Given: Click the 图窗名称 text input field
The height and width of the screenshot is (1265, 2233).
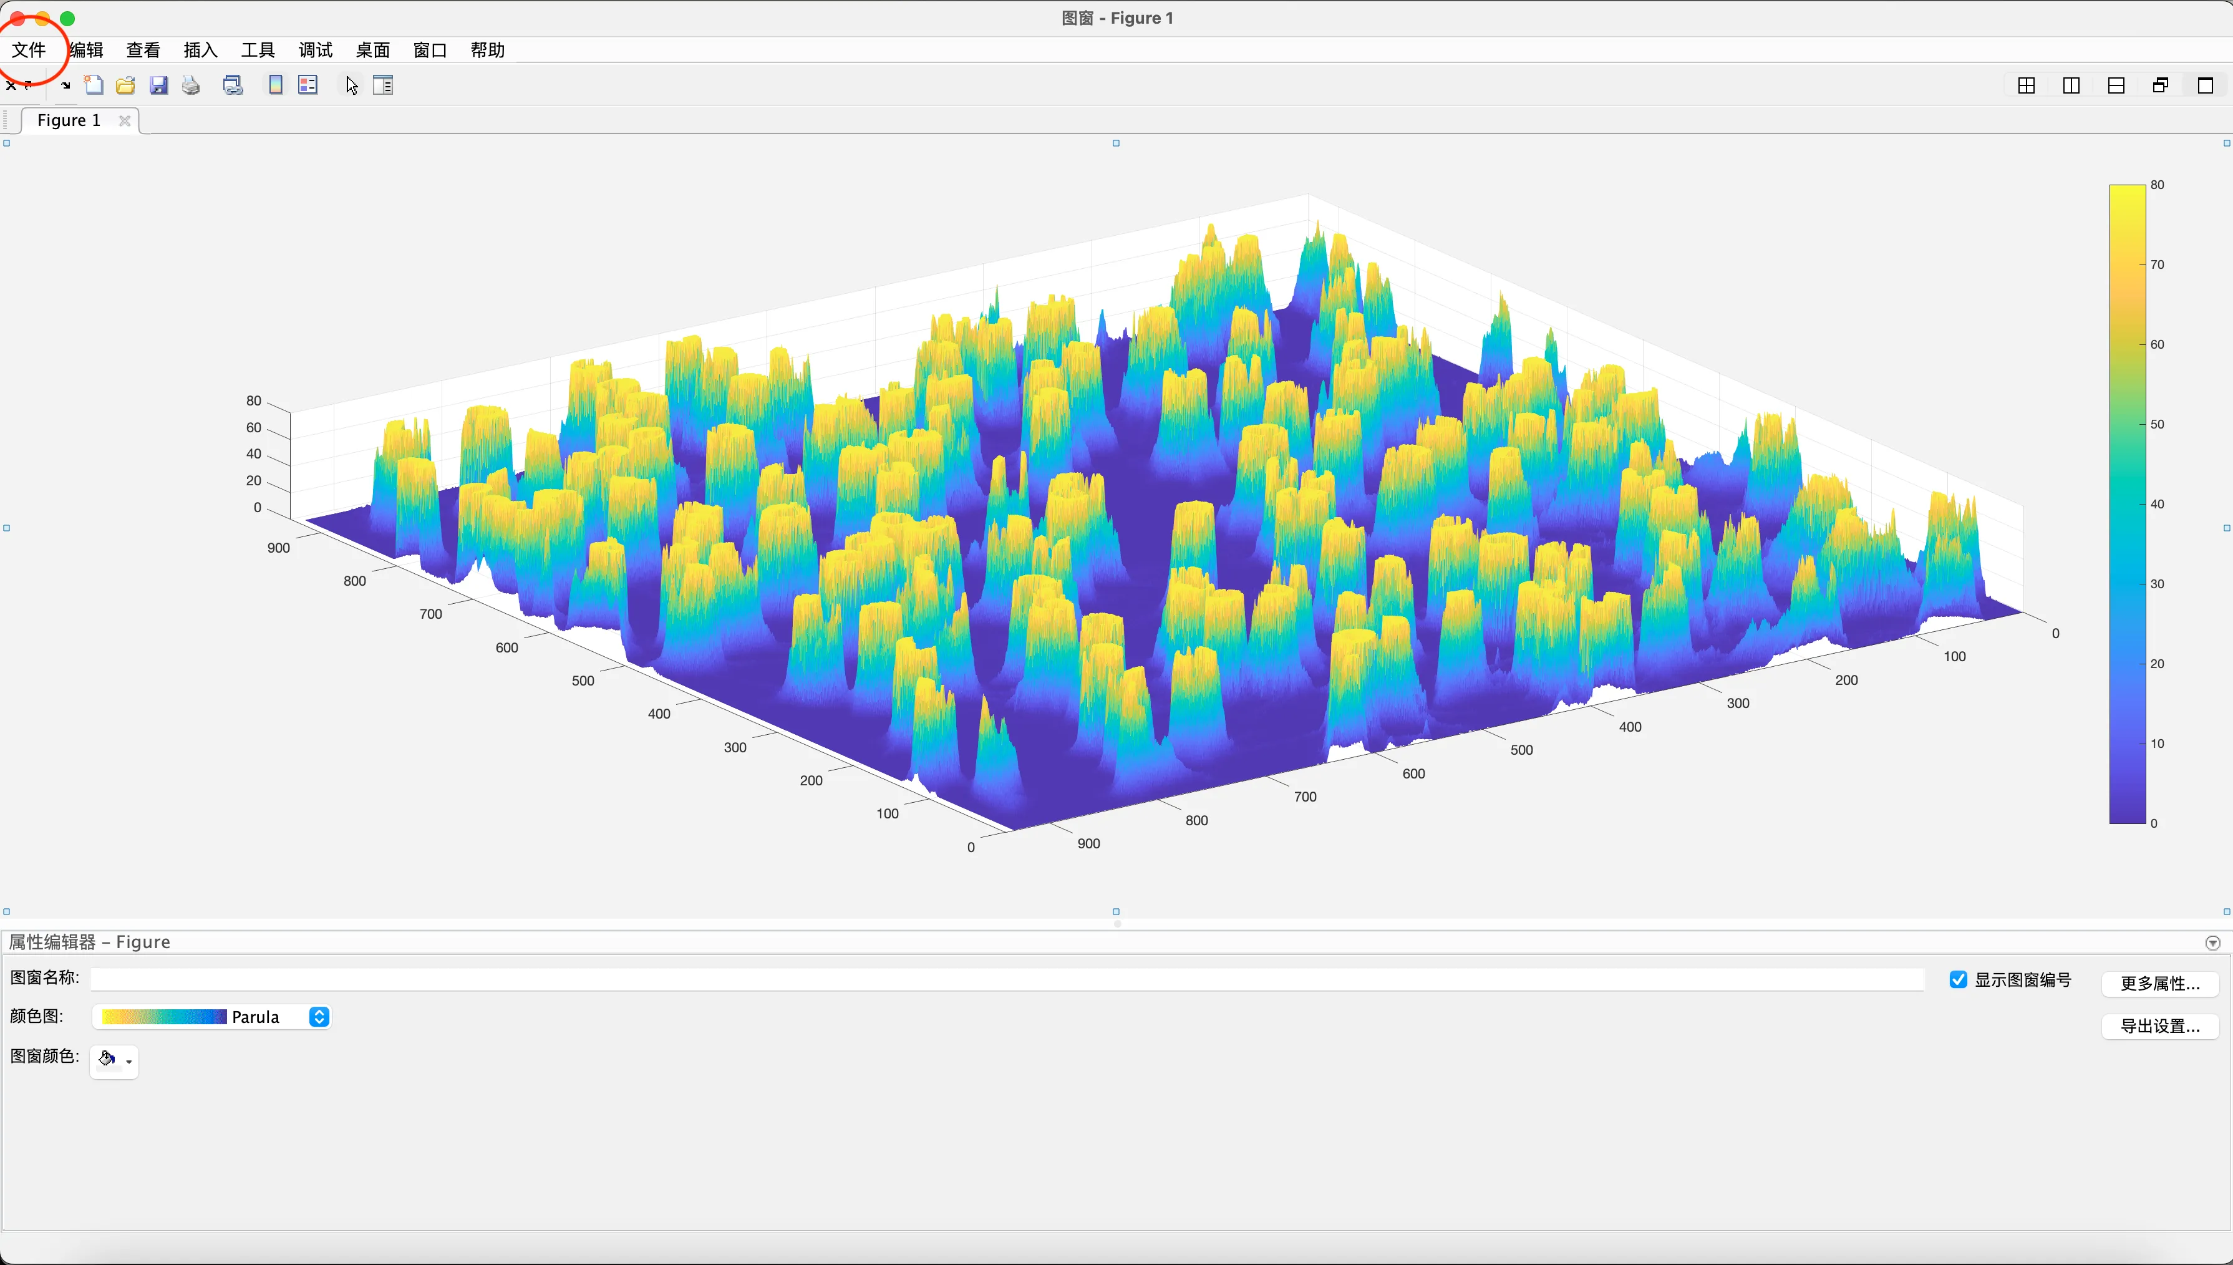Looking at the screenshot, I should (1007, 979).
